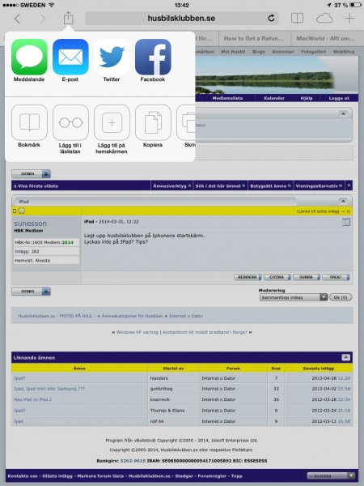Viewport: 364px width, 486px height.
Task: Click Bankgiro 5262-9615 link
Action: coord(133,461)
